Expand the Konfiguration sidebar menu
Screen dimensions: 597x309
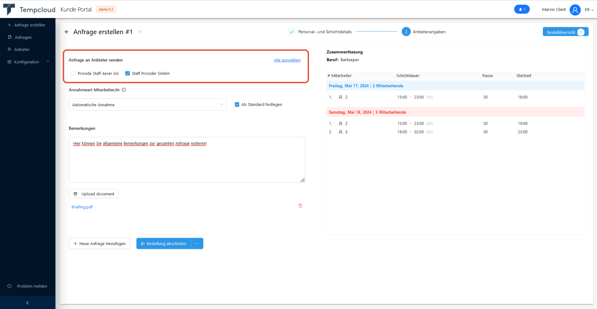point(28,62)
